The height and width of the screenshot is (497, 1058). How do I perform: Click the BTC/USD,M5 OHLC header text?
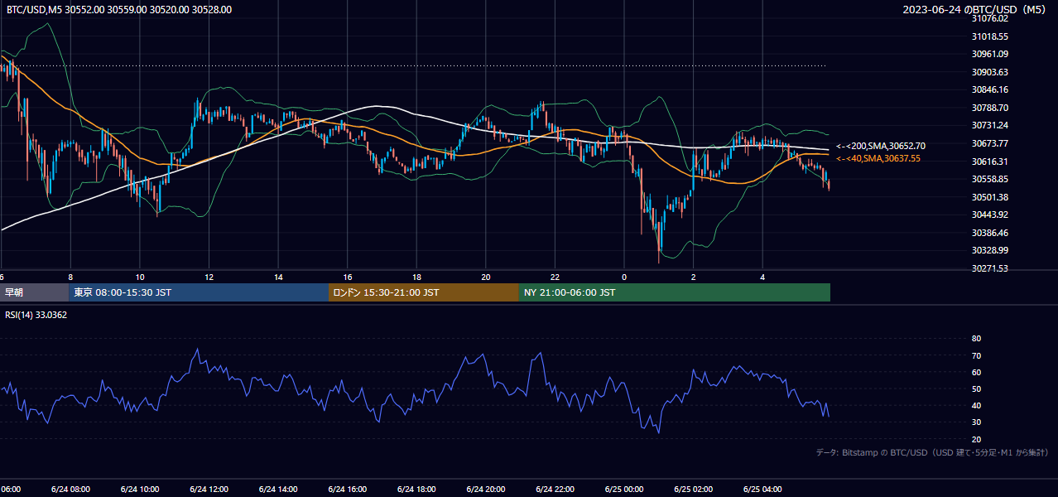click(119, 10)
